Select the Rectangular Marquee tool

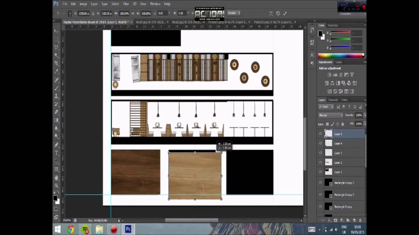[x=56, y=39]
